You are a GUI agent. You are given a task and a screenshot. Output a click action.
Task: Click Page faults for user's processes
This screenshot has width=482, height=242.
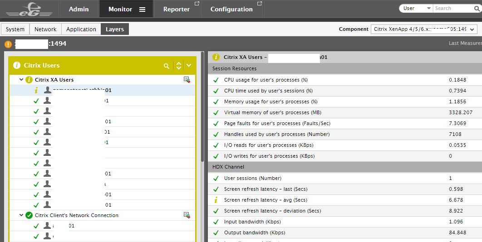click(277, 123)
